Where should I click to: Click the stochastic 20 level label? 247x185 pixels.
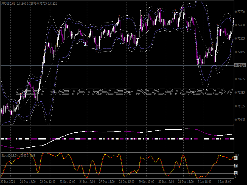(236, 173)
